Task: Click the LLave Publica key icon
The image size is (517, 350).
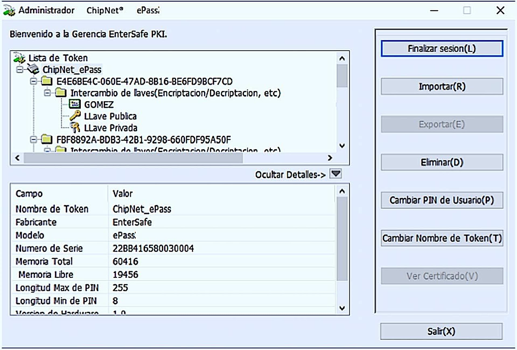Action: coord(75,116)
